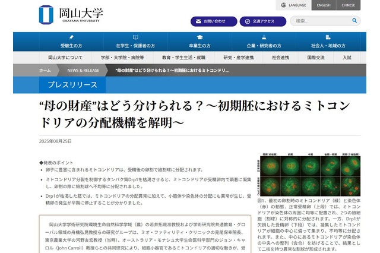Viewport: 380px width, 253px height.
Task: Click building icon above 社会人・地域の方
Action: [328, 37]
